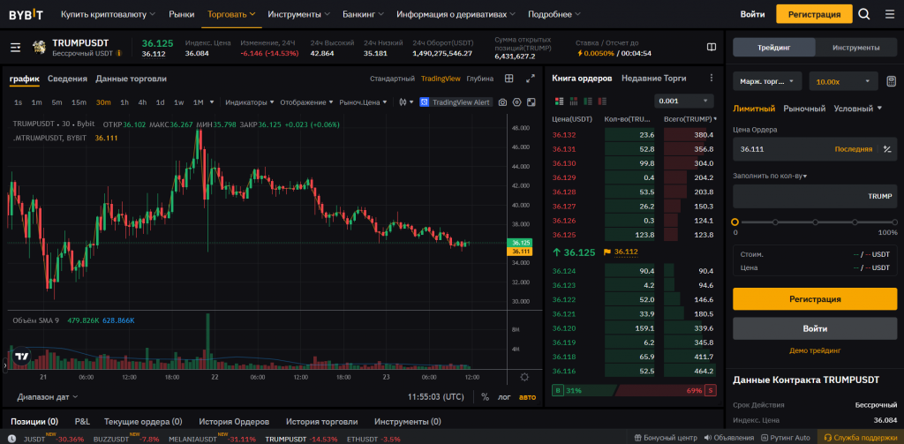Image resolution: width=904 pixels, height=444 pixels.
Task: Click the search magnifier in header
Action: pyautogui.click(x=864, y=14)
